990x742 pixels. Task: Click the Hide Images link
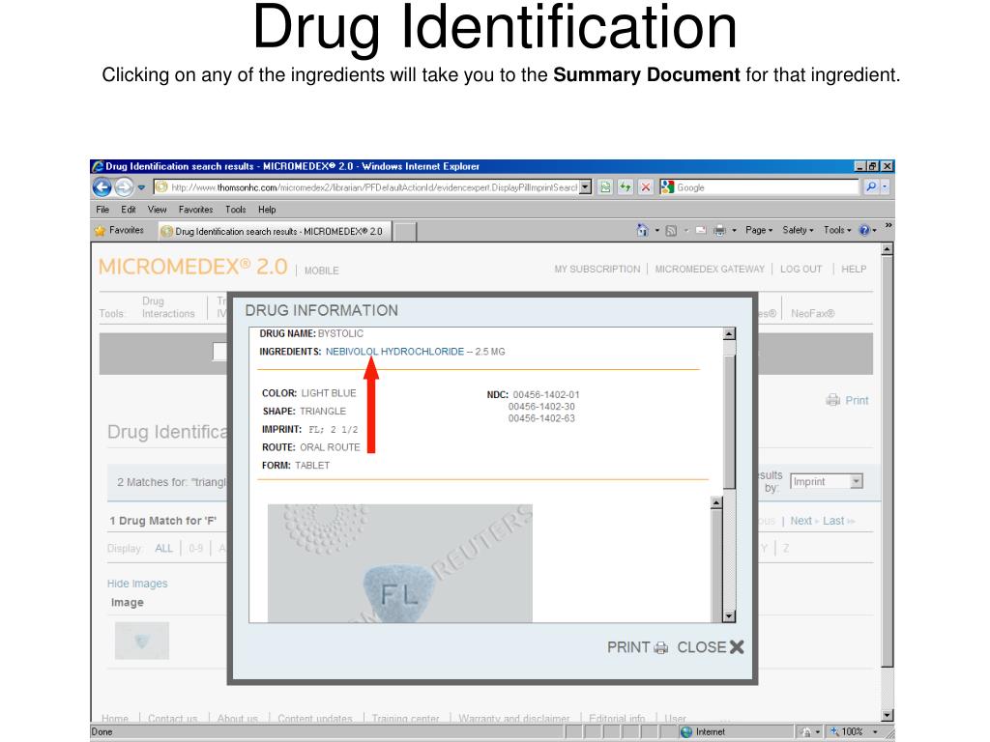click(x=137, y=584)
